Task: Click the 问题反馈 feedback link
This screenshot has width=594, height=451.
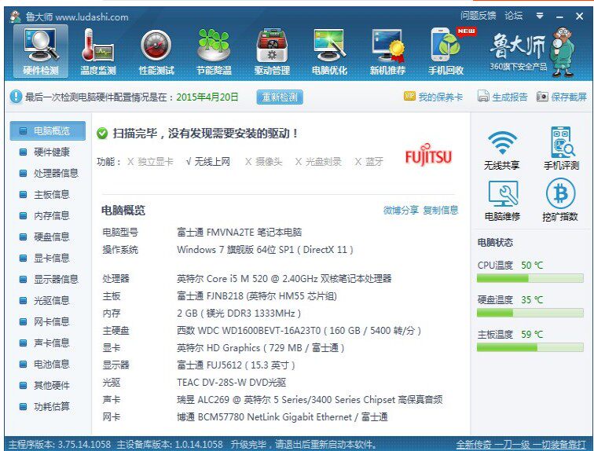Action: [x=478, y=16]
